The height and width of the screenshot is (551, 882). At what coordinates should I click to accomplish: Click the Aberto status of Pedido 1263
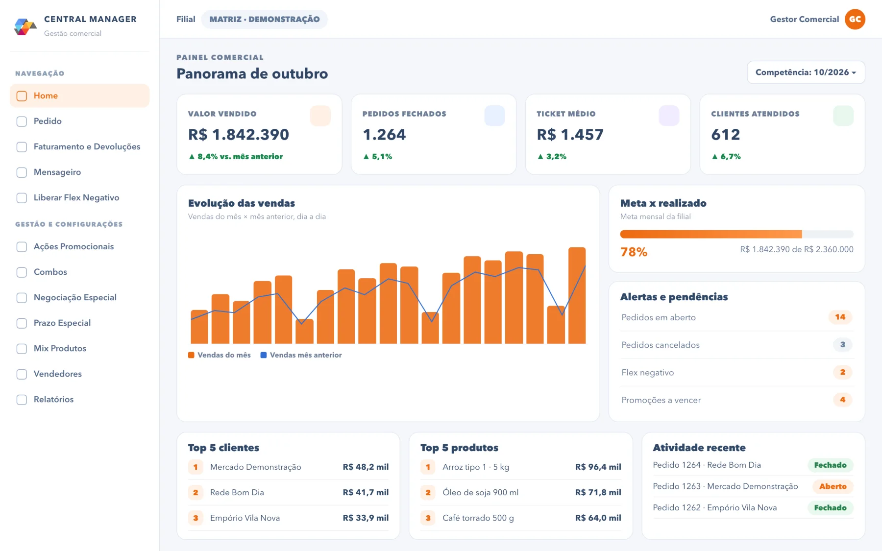tap(833, 486)
